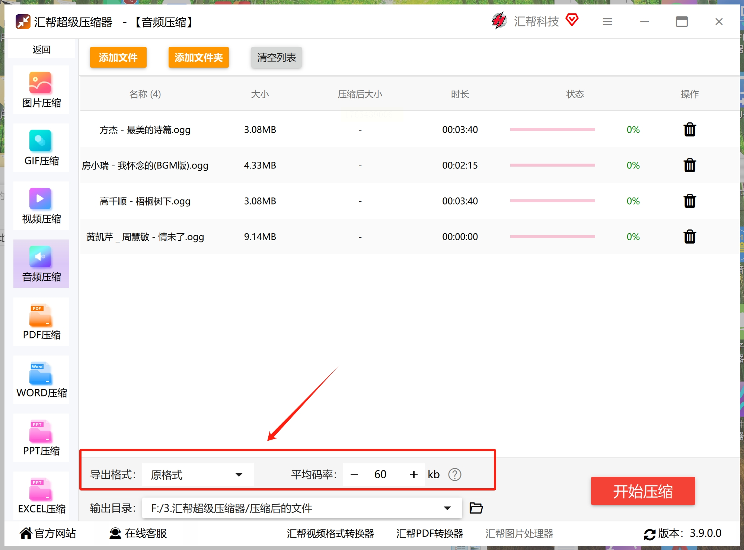Viewport: 744px width, 550px height.
Task: Delete the 方杰 - 最美的诗篇.ogg file
Action: (689, 130)
